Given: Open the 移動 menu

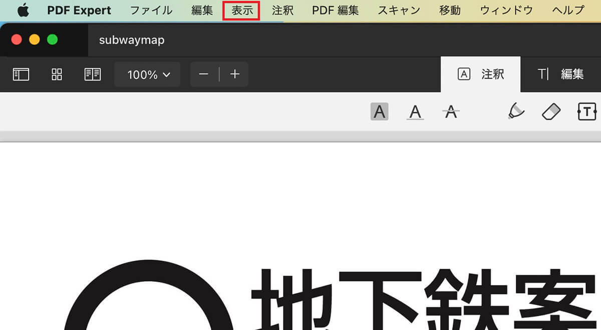Looking at the screenshot, I should 450,11.
